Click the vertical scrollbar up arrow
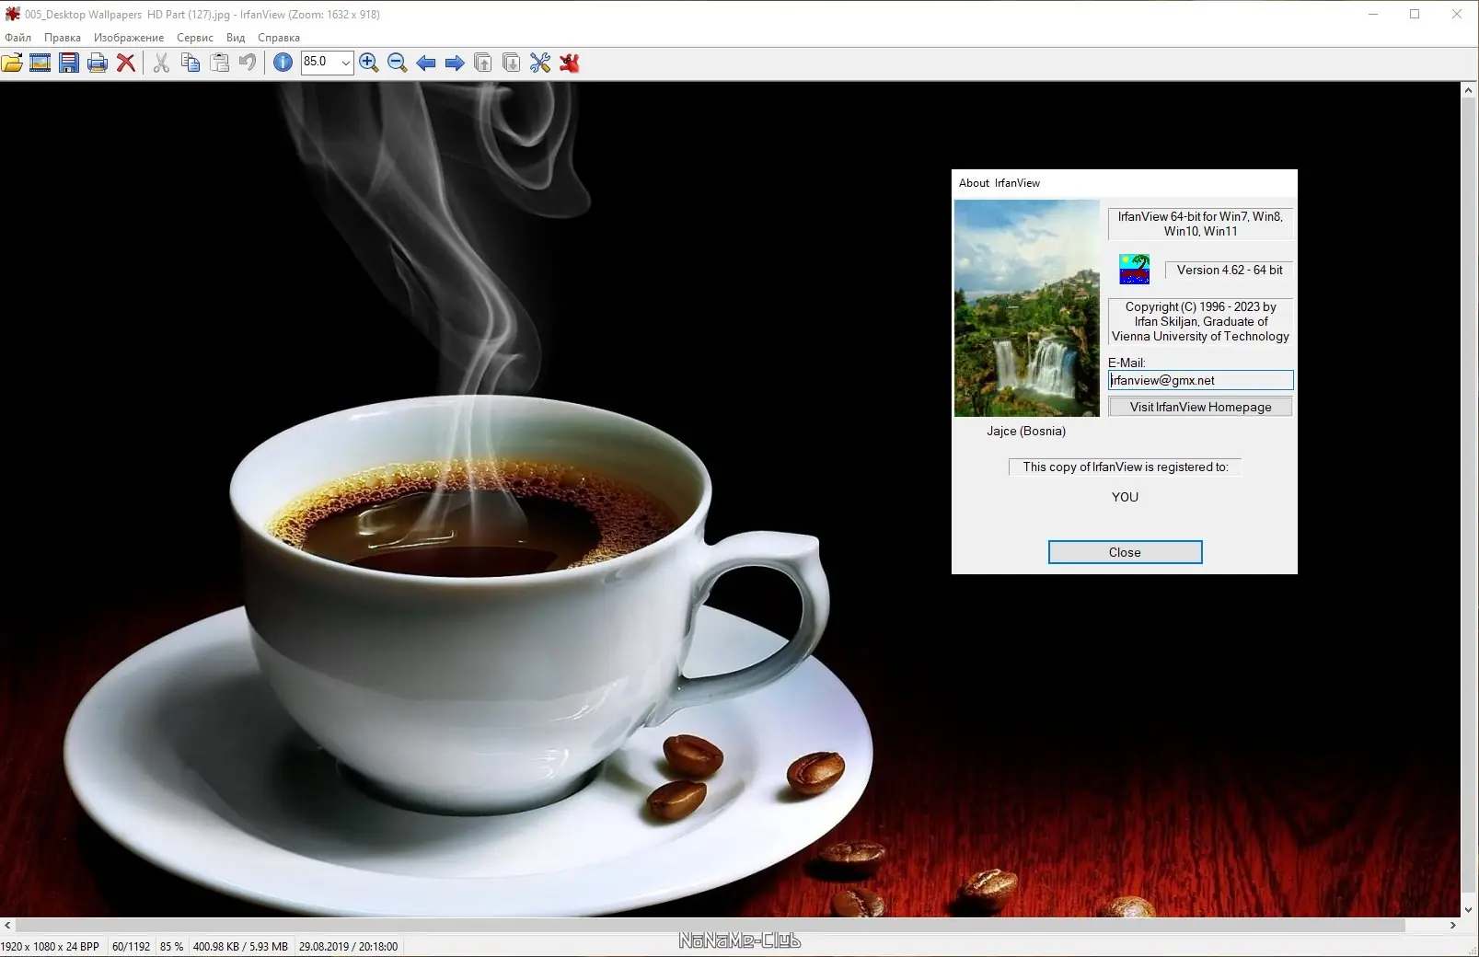The image size is (1479, 957). coord(1469,90)
